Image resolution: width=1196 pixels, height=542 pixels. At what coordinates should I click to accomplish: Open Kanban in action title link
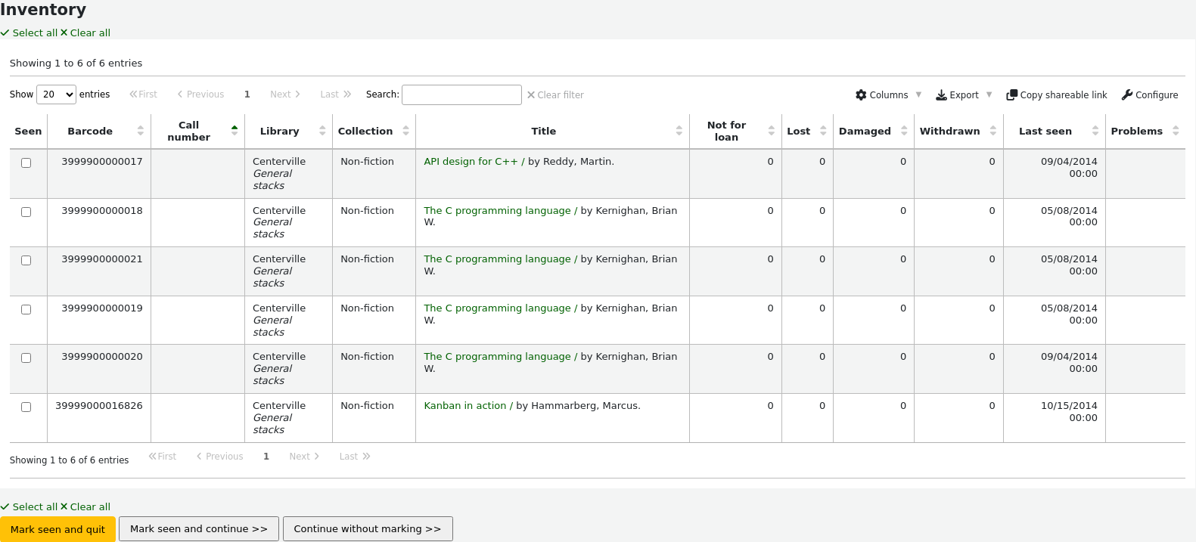pyautogui.click(x=468, y=406)
